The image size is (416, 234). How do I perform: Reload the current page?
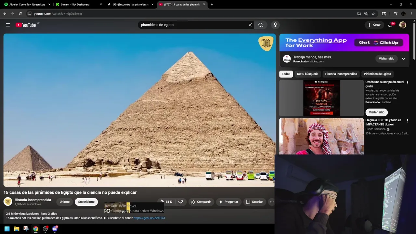pyautogui.click(x=20, y=14)
